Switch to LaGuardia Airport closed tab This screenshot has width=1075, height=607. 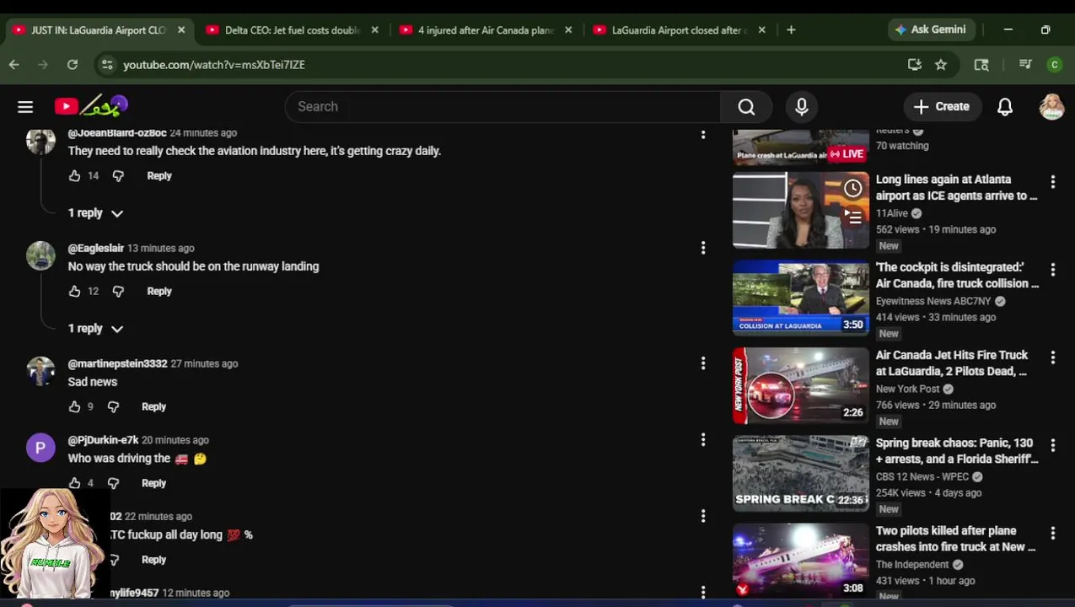pyautogui.click(x=680, y=30)
